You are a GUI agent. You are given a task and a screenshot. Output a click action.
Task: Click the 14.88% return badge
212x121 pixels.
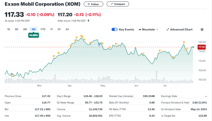[33, 35]
